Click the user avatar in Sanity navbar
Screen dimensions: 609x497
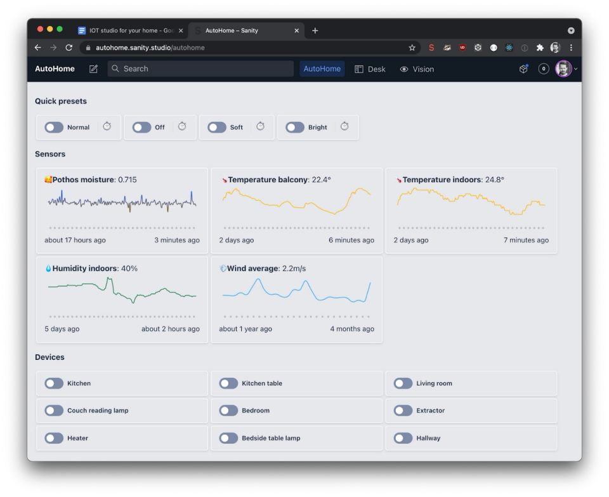[x=563, y=69]
